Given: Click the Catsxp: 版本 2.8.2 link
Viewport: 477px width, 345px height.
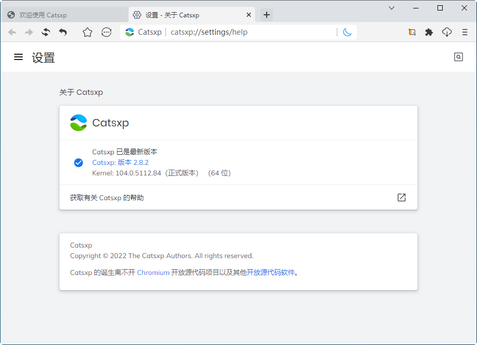Looking at the screenshot, I should pyautogui.click(x=121, y=163).
